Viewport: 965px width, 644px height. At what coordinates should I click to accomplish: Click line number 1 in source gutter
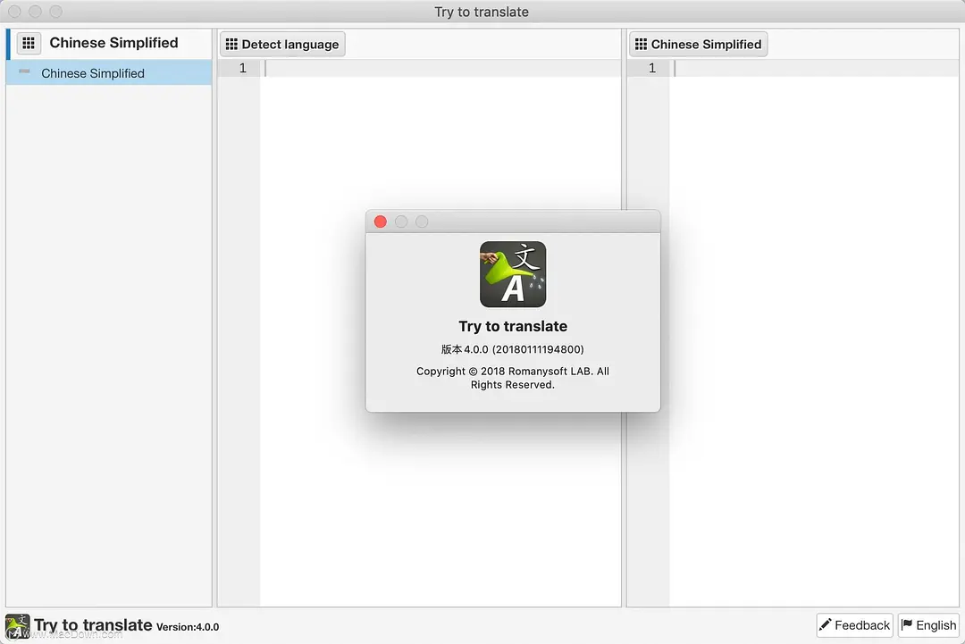pos(242,68)
